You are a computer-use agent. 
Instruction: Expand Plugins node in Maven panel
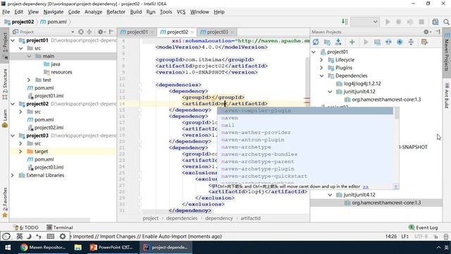pos(321,68)
